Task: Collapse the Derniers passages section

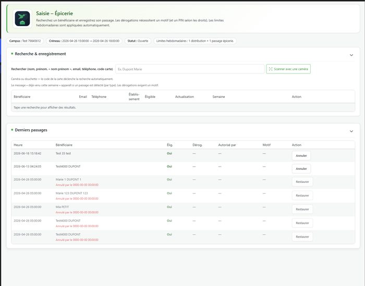Action: tap(351, 131)
